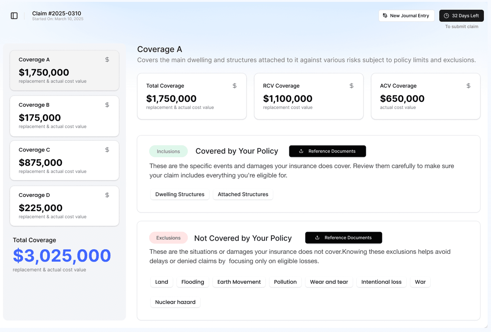Click dollar icon on Coverage B card
This screenshot has width=491, height=332.
coord(107,105)
